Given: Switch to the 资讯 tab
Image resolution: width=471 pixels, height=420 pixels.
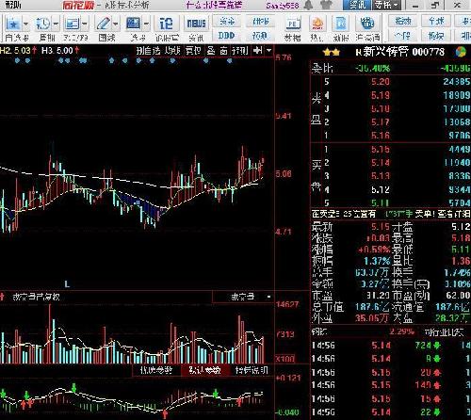Looking at the screenshot, I should [x=357, y=5].
